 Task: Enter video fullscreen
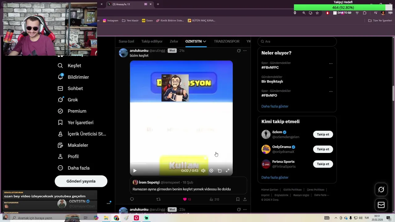click(x=228, y=171)
